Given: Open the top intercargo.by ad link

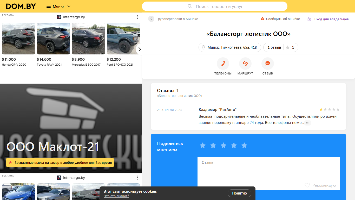Looking at the screenshot, I should point(71,17).
